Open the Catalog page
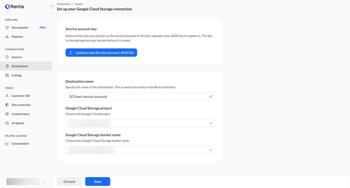 point(26,75)
